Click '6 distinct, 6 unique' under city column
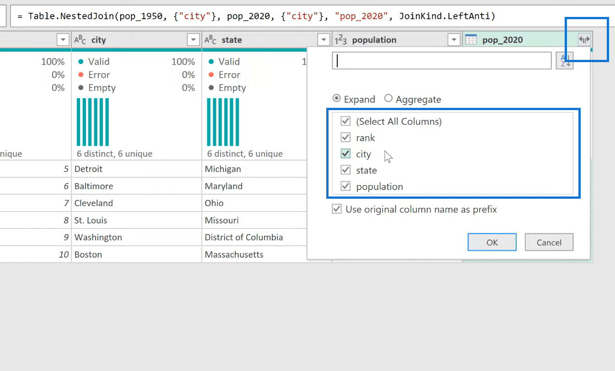This screenshot has height=371, width=615. (x=114, y=154)
